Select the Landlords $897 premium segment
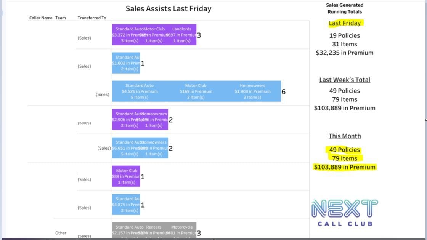The image size is (427, 240). pyautogui.click(x=182, y=35)
